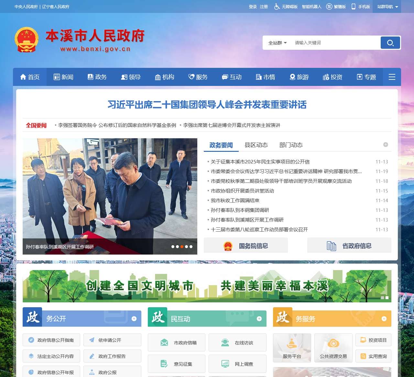414x377 pixels.
Task: Click the search magnifier icon
Action: (x=390, y=42)
